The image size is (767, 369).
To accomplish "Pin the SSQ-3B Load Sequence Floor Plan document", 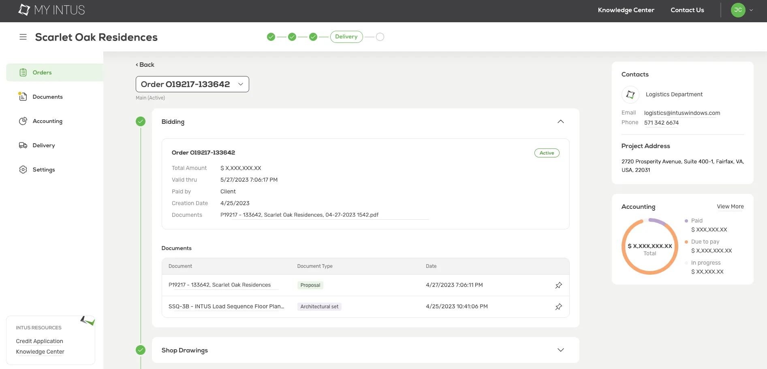I will pos(558,306).
